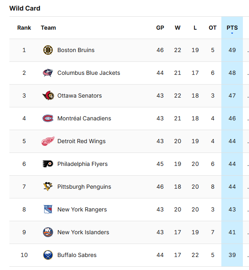Open the Boston Bruins team link

(x=76, y=50)
